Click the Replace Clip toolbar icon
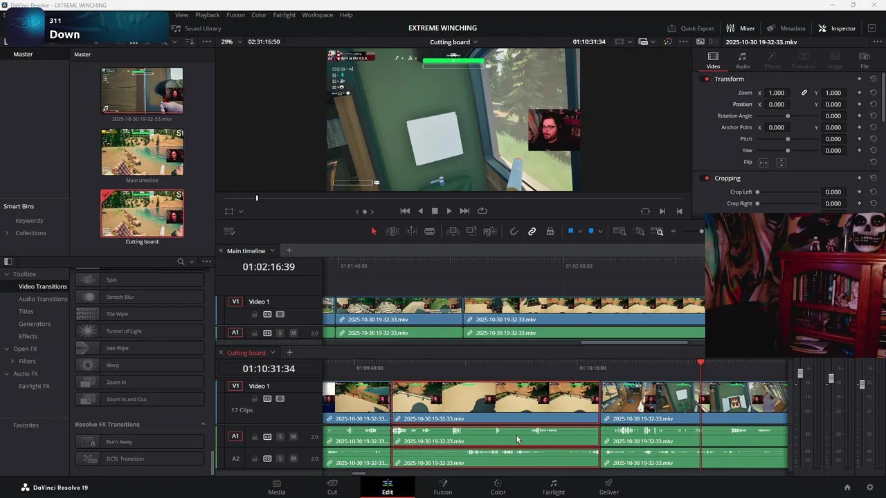The width and height of the screenshot is (886, 498). (x=490, y=232)
